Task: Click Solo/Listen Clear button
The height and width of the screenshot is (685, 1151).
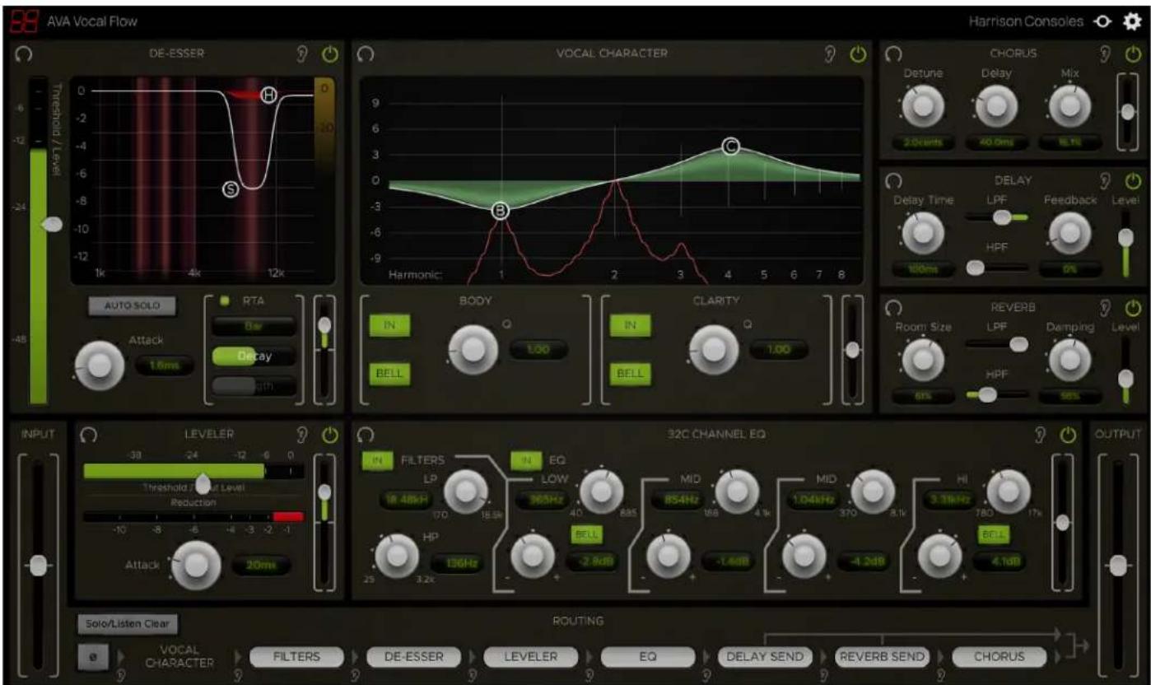Action: [128, 624]
